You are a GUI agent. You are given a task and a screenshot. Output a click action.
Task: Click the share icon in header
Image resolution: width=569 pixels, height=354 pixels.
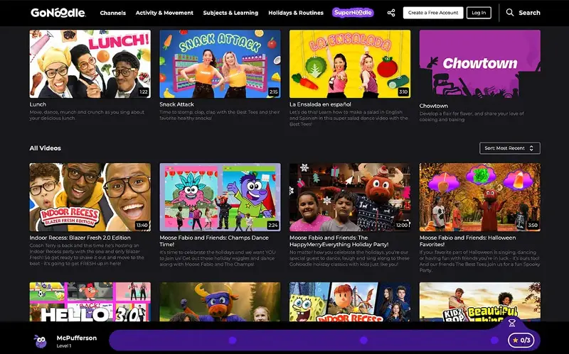click(391, 13)
